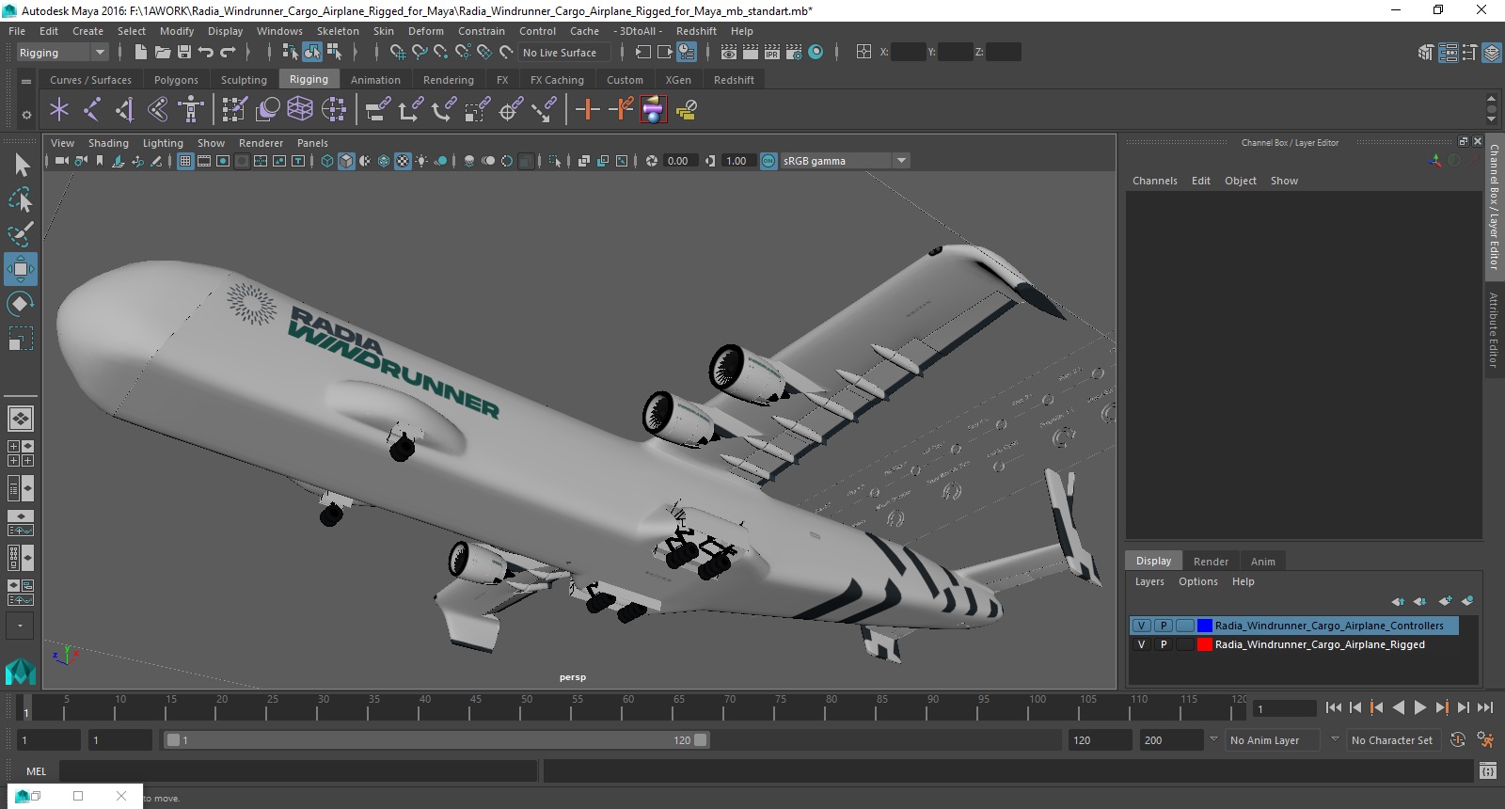Toggle visibility V of Rigged layer
The height and width of the screenshot is (809, 1505).
(x=1141, y=644)
